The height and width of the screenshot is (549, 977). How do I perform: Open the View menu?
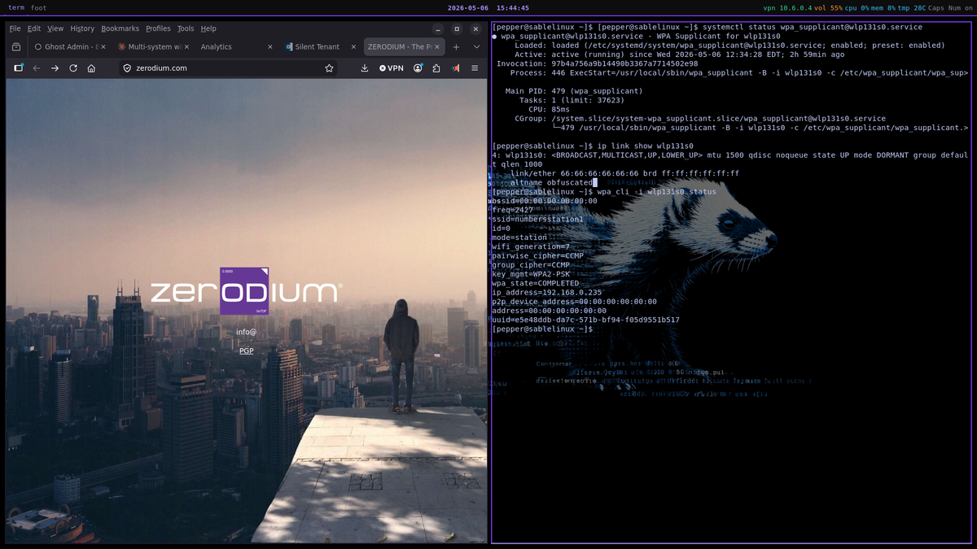[55, 28]
